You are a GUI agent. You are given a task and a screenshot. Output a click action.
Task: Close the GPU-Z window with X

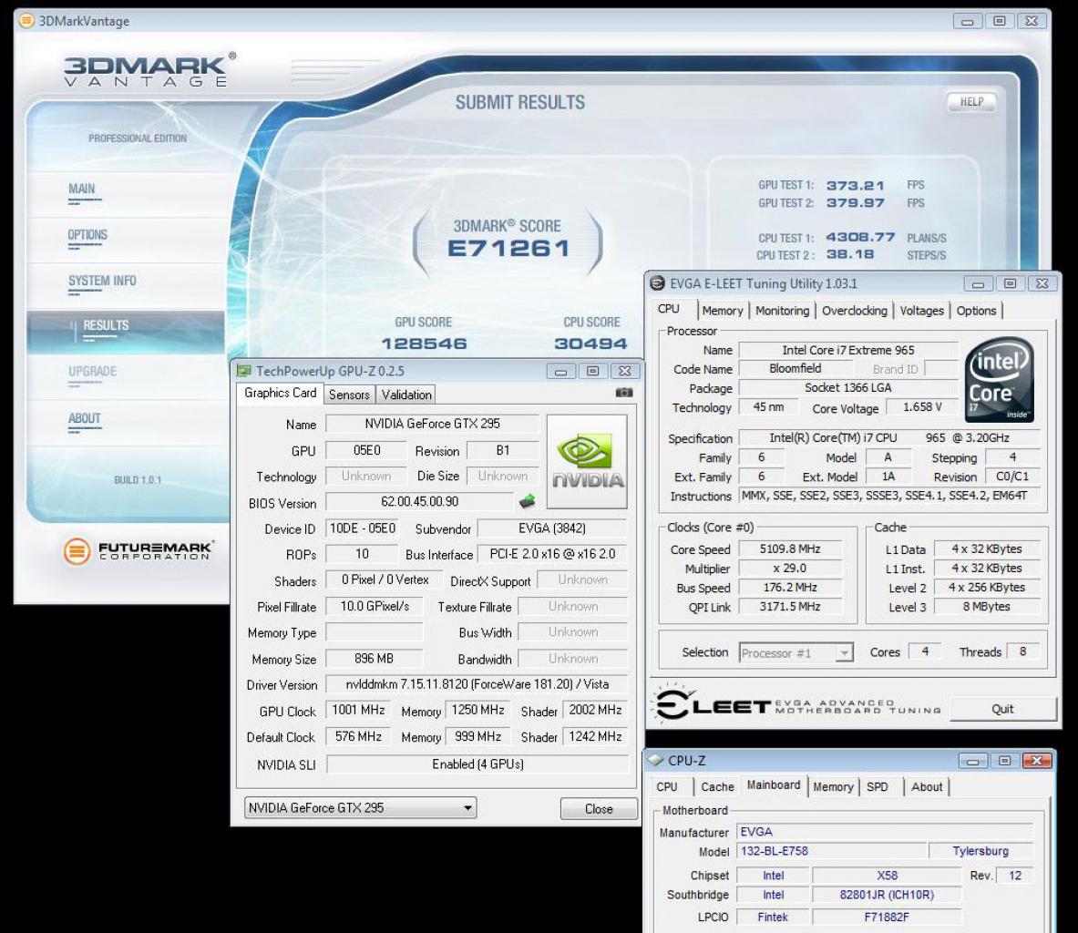click(624, 371)
